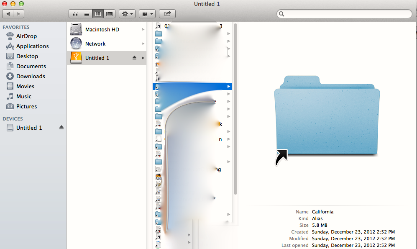Image resolution: width=417 pixels, height=249 pixels.
Task: Eject Untitled 1 from the Devices sidebar
Action: [61, 128]
